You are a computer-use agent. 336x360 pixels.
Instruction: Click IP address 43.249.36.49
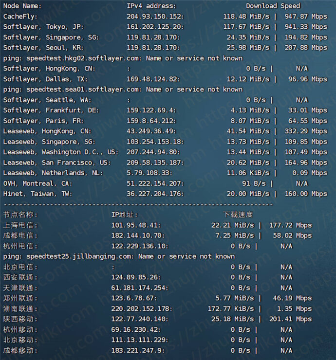151,131
